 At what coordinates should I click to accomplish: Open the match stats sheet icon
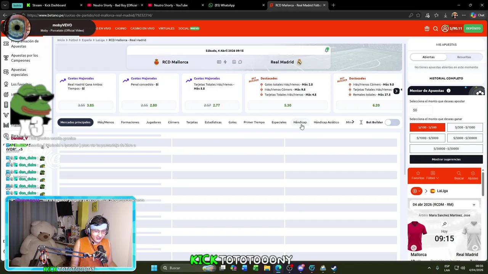tap(234, 62)
